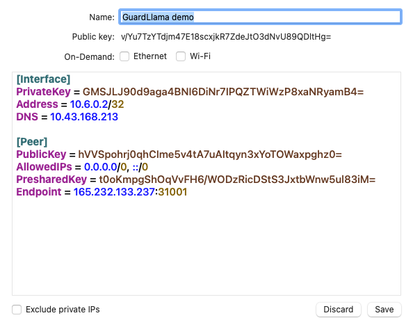
Task: Click the AllowedIPs keyword
Action: (x=44, y=167)
